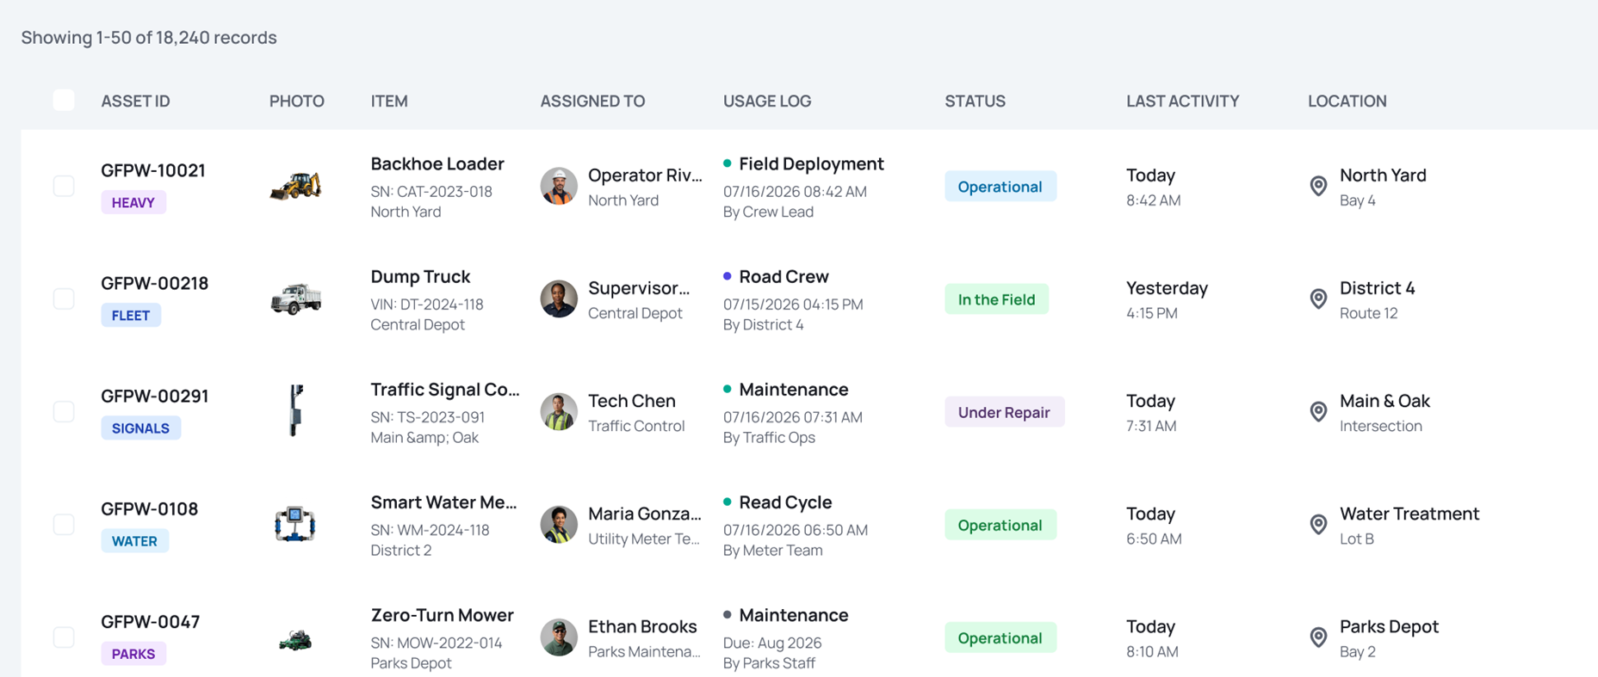Sort by the STATUS column header
The height and width of the screenshot is (677, 1598).
[975, 101]
